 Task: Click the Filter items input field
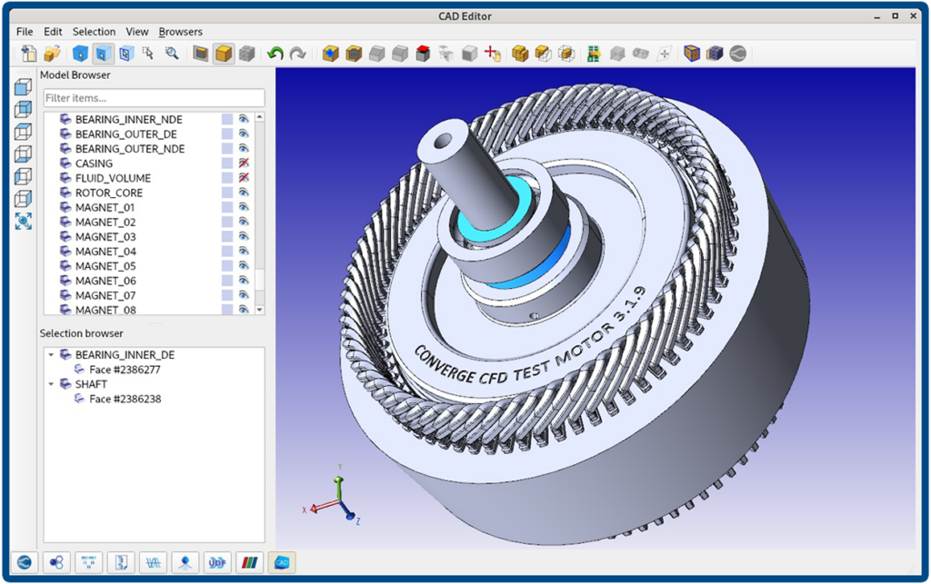tap(153, 97)
